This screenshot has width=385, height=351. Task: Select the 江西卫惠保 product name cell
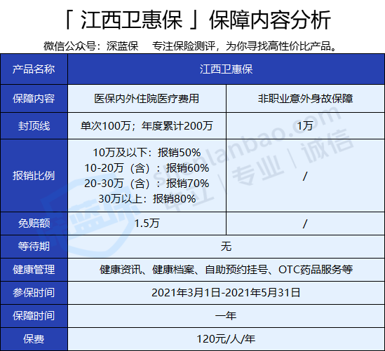(x=226, y=69)
